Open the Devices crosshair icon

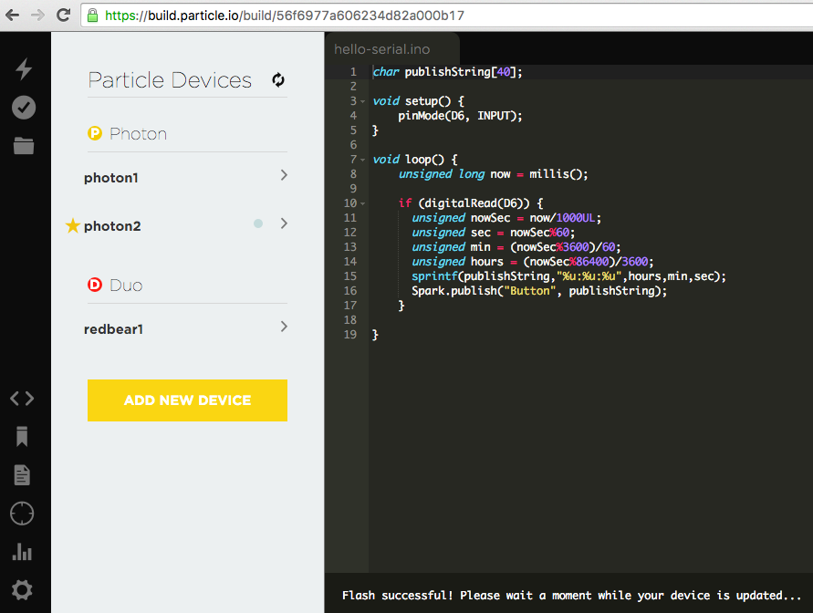tap(22, 514)
